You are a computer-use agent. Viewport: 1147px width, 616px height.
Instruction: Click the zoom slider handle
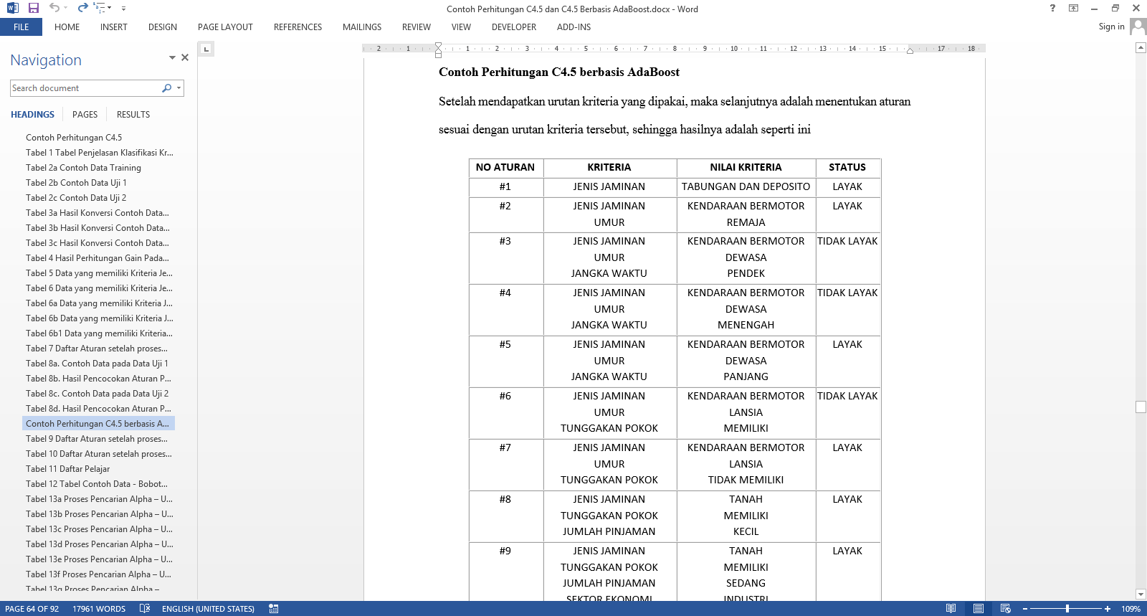[x=1067, y=608]
